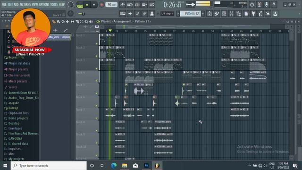
Task: Adjust the master pitch knob
Action: pos(70,14)
